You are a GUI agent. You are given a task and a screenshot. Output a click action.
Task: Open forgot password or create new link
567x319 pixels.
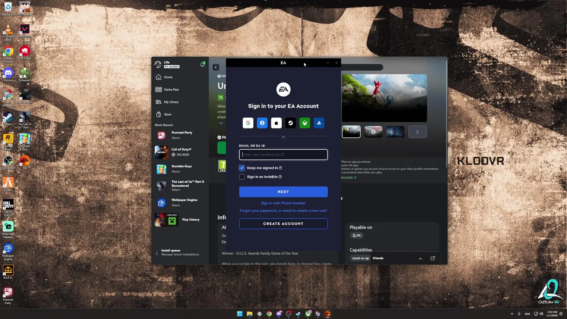click(283, 210)
